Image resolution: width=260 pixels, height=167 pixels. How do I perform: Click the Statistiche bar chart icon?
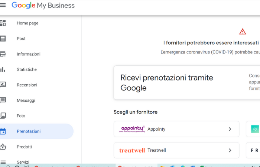click(x=3, y=69)
